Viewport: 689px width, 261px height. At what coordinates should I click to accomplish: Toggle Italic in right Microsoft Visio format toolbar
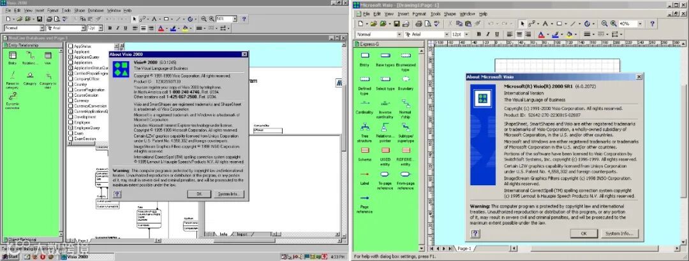488,34
